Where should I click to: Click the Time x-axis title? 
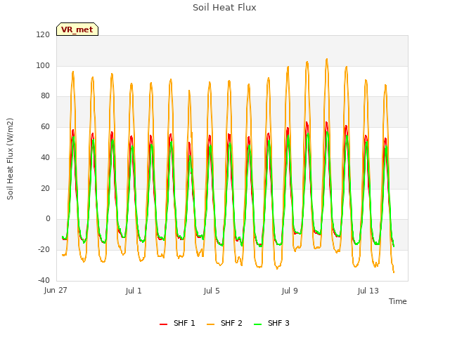(x=398, y=301)
